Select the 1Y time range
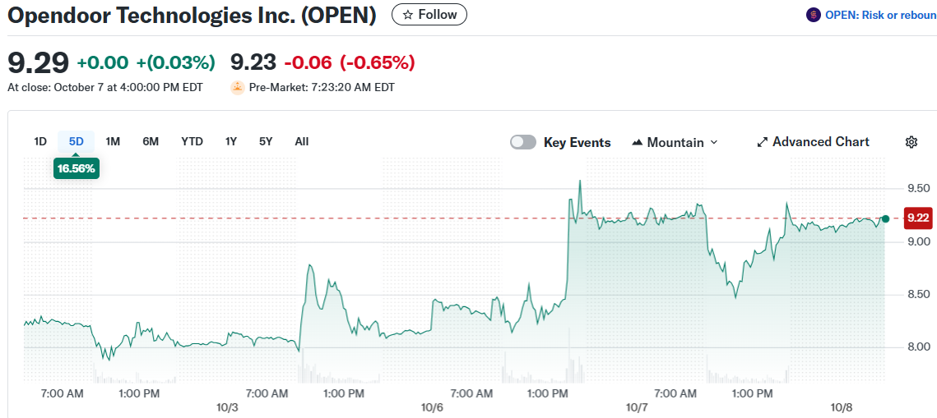This screenshot has height=418, width=937. point(231,141)
